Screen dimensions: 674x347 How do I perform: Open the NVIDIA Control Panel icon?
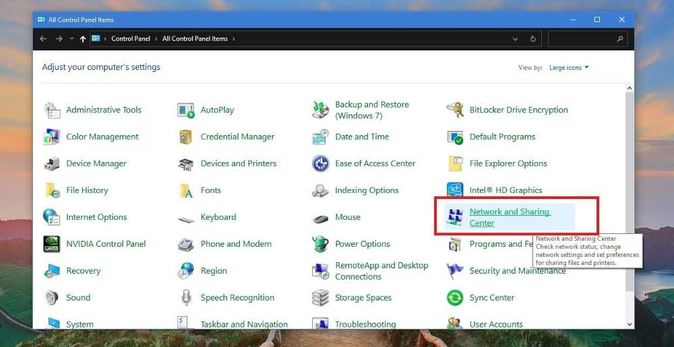pos(52,244)
